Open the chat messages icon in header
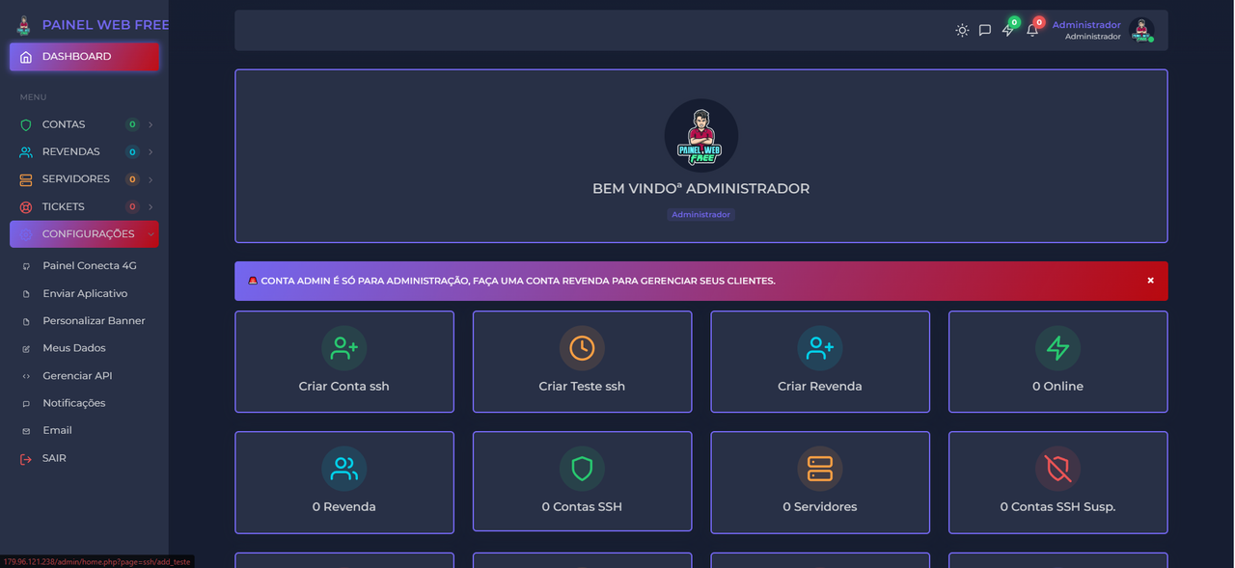 (x=985, y=30)
